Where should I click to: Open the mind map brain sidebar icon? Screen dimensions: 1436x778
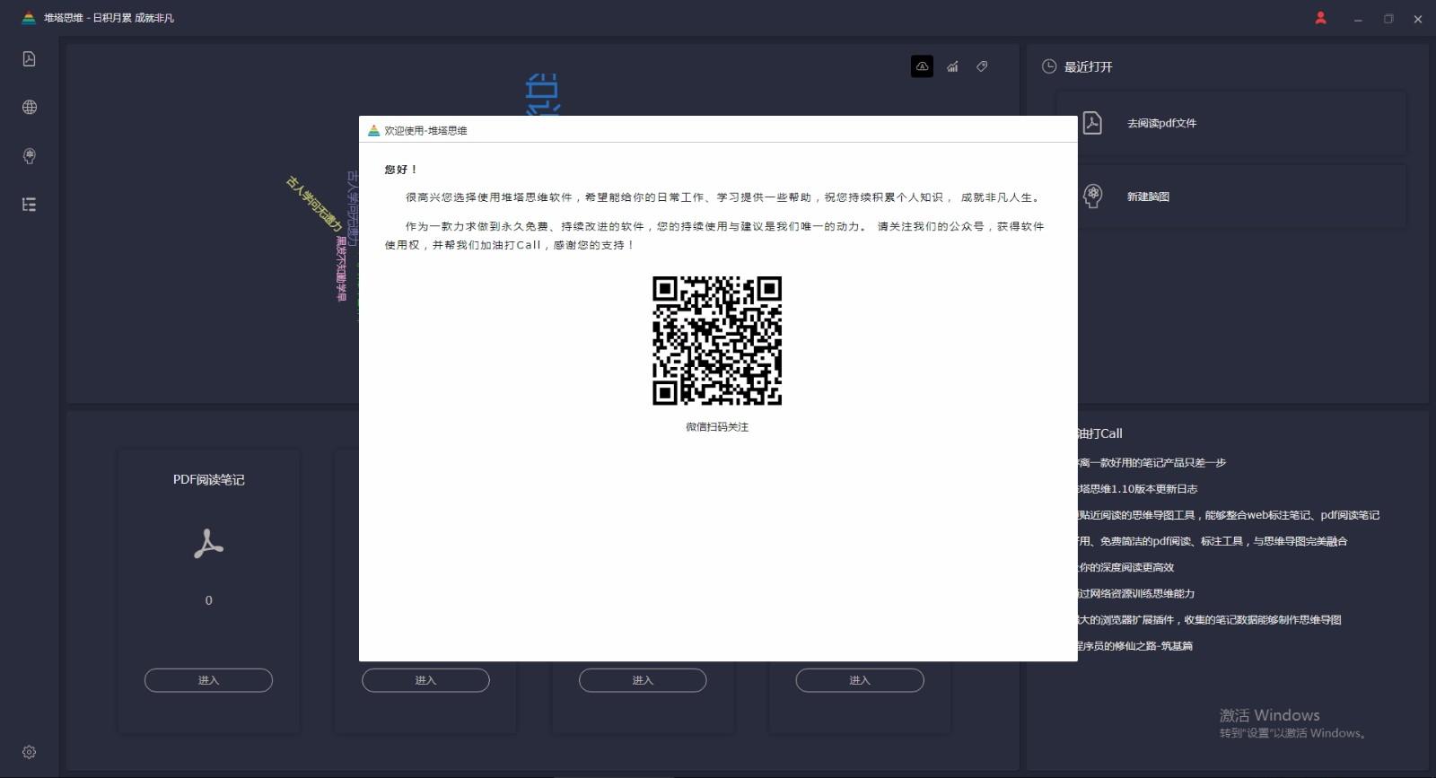29,156
